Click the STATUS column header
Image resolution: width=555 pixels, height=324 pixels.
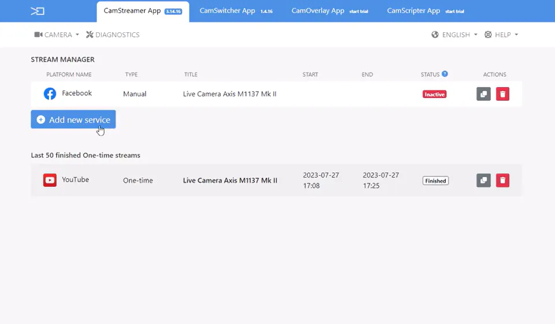[430, 74]
